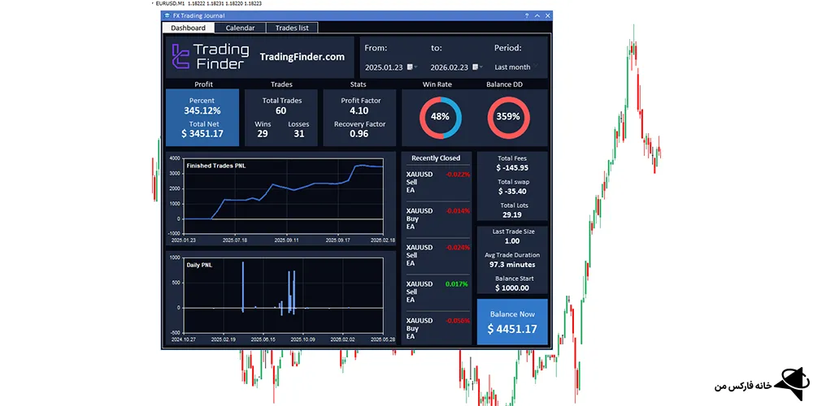Click the TradingFinder.com link

coord(302,57)
